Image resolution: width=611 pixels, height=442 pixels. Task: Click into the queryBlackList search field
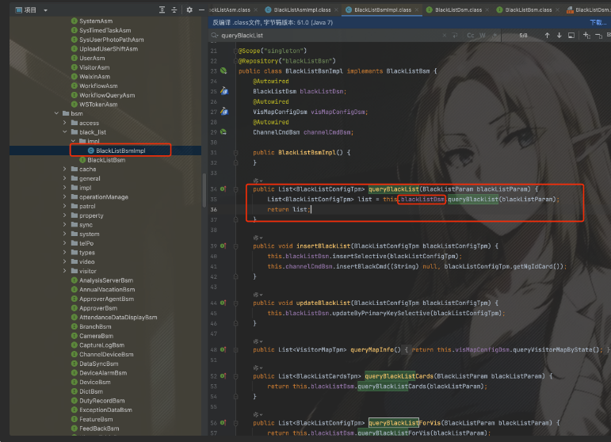(331, 36)
